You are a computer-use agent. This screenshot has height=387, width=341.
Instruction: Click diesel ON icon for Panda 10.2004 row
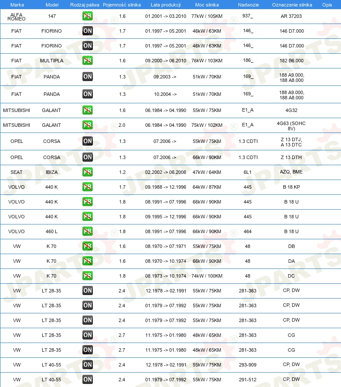pyautogui.click(x=87, y=94)
